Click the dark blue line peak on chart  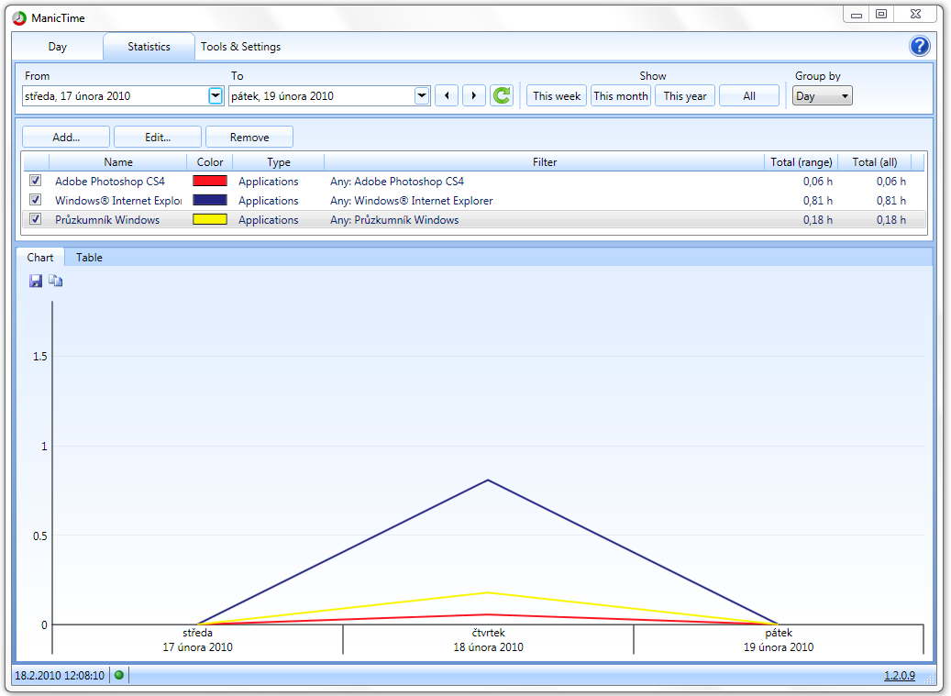coord(488,481)
